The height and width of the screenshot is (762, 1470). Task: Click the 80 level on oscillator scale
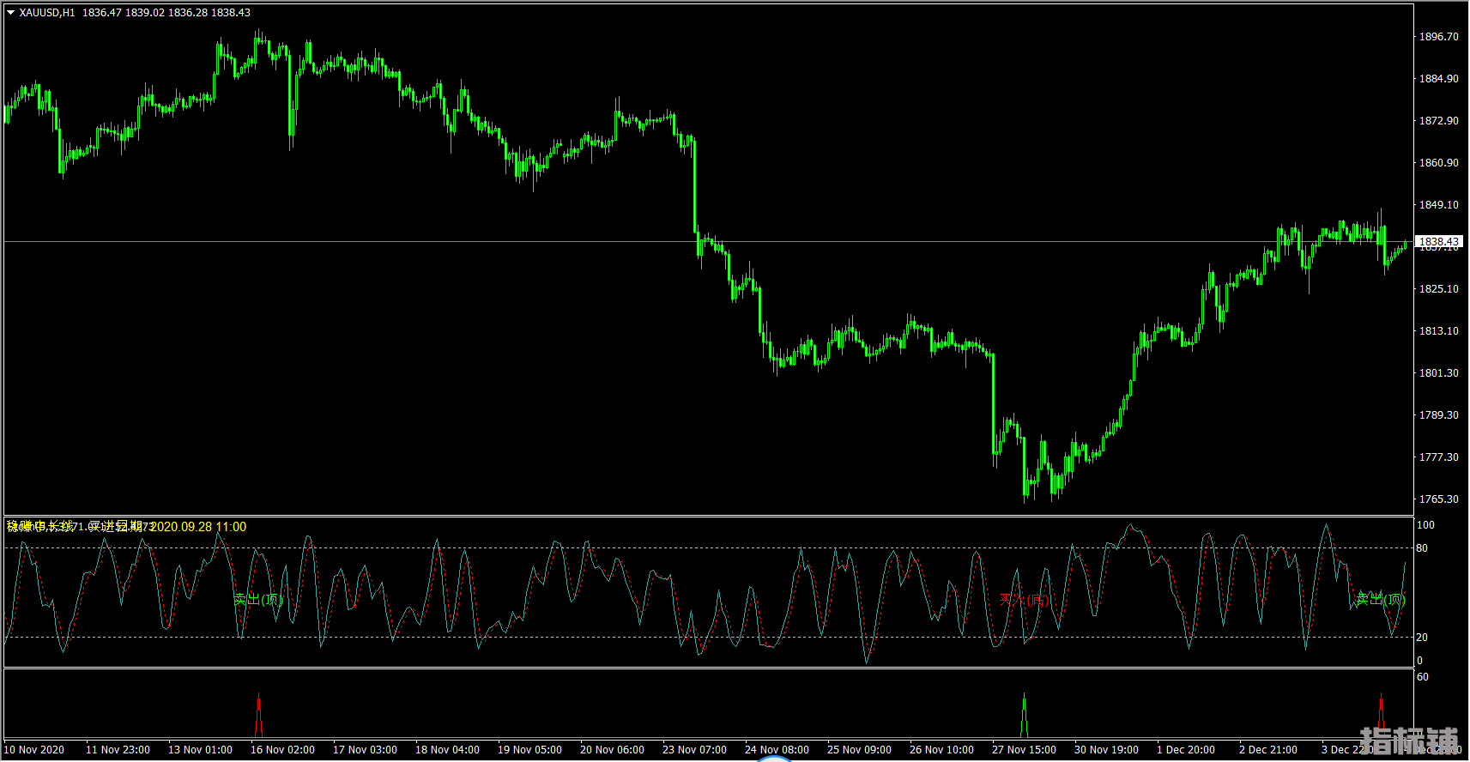click(x=1422, y=548)
